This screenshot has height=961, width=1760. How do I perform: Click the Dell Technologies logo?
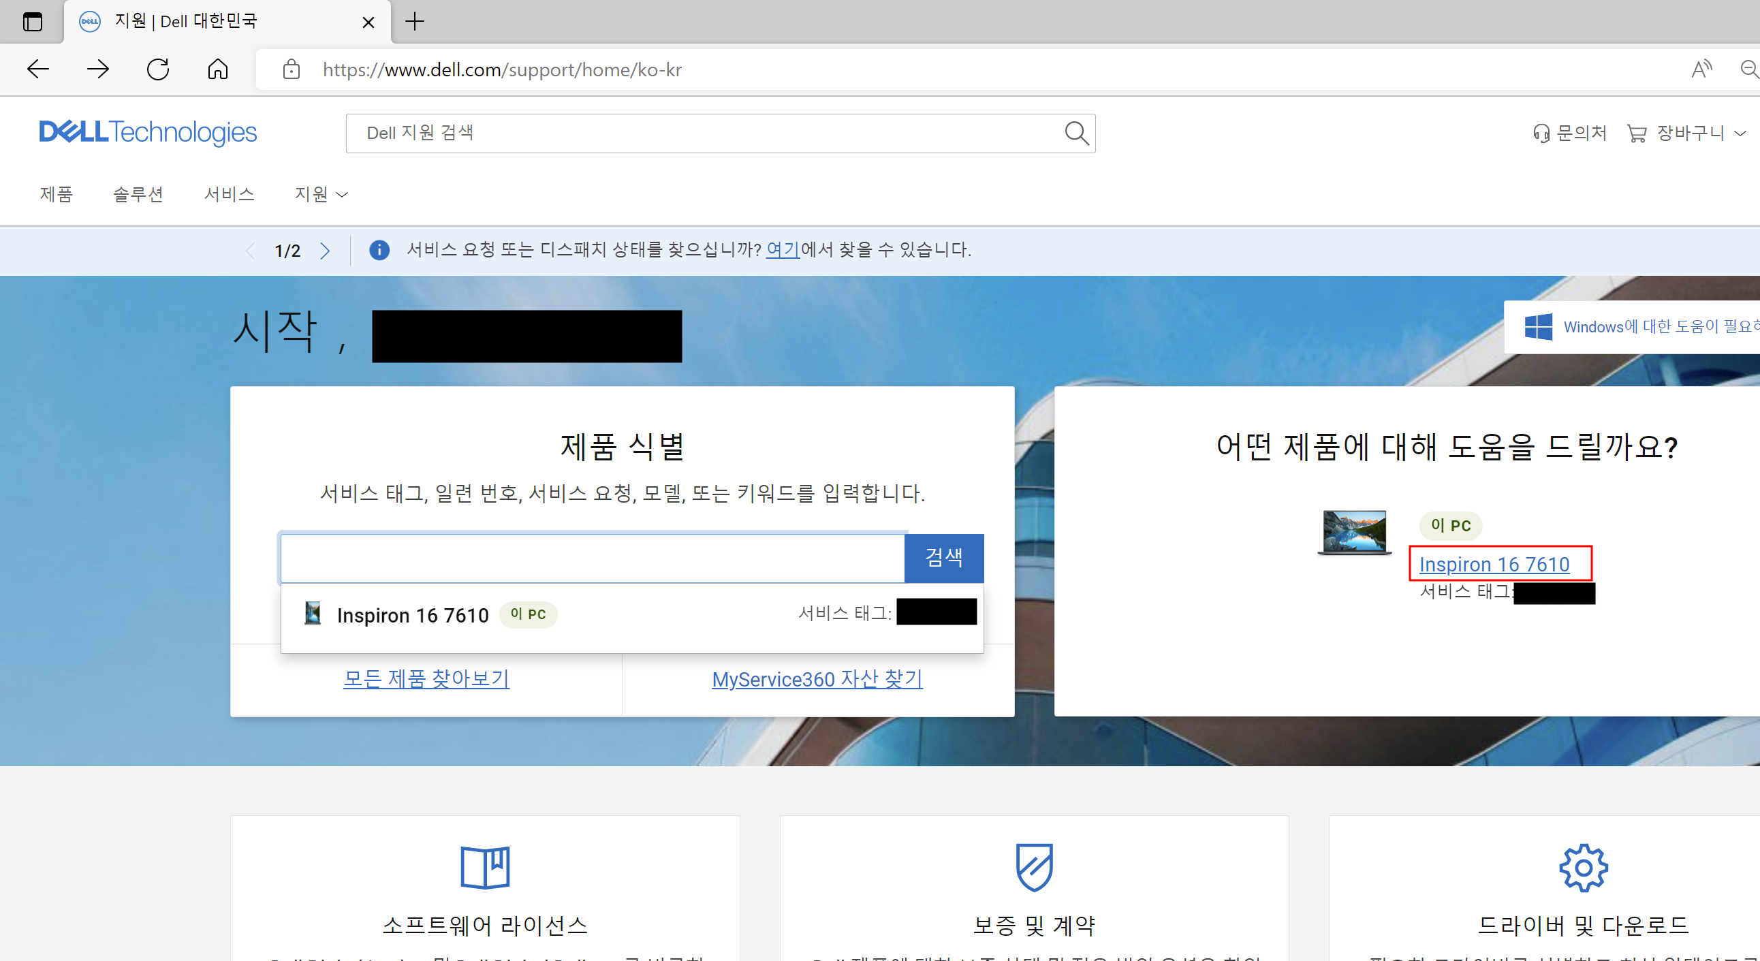click(x=148, y=133)
